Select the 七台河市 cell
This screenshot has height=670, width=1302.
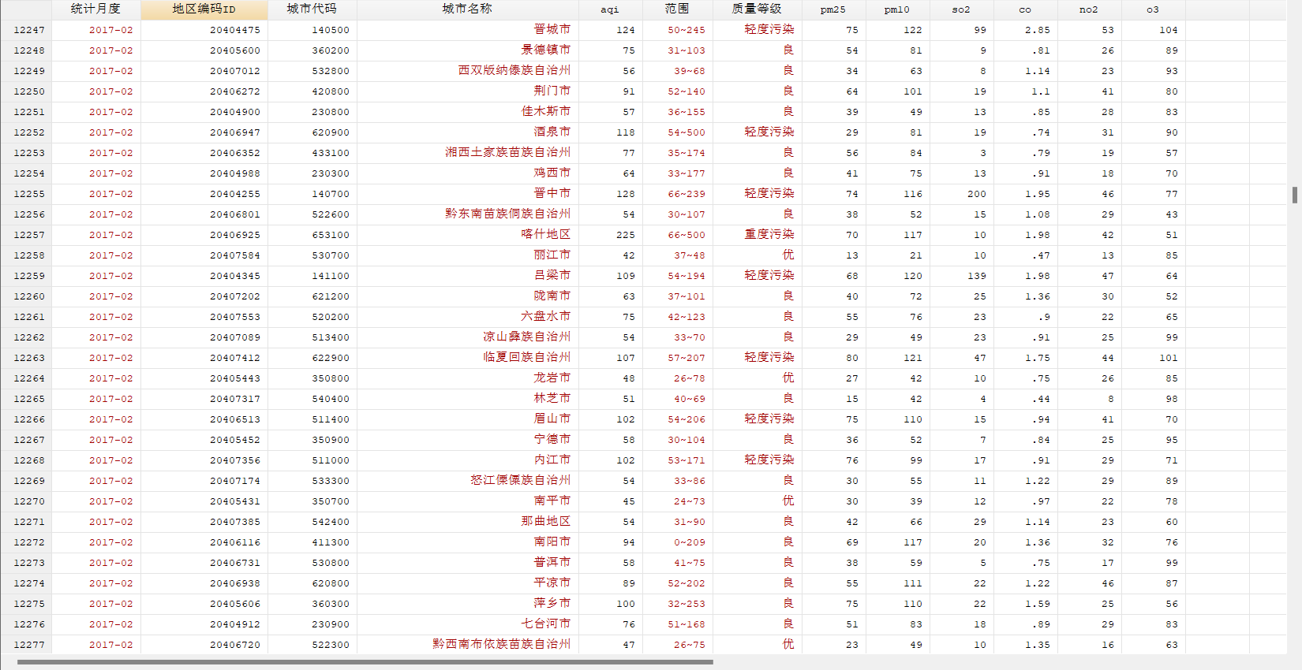pos(468,624)
